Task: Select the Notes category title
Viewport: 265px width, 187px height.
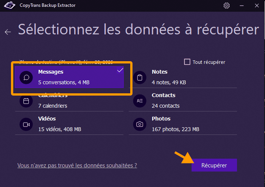Action: click(159, 72)
